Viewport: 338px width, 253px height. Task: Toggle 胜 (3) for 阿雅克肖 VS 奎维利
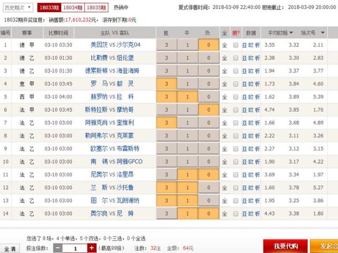(167, 123)
